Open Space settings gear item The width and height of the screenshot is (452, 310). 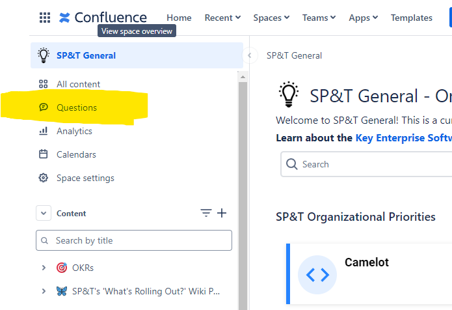pyautogui.click(x=85, y=178)
